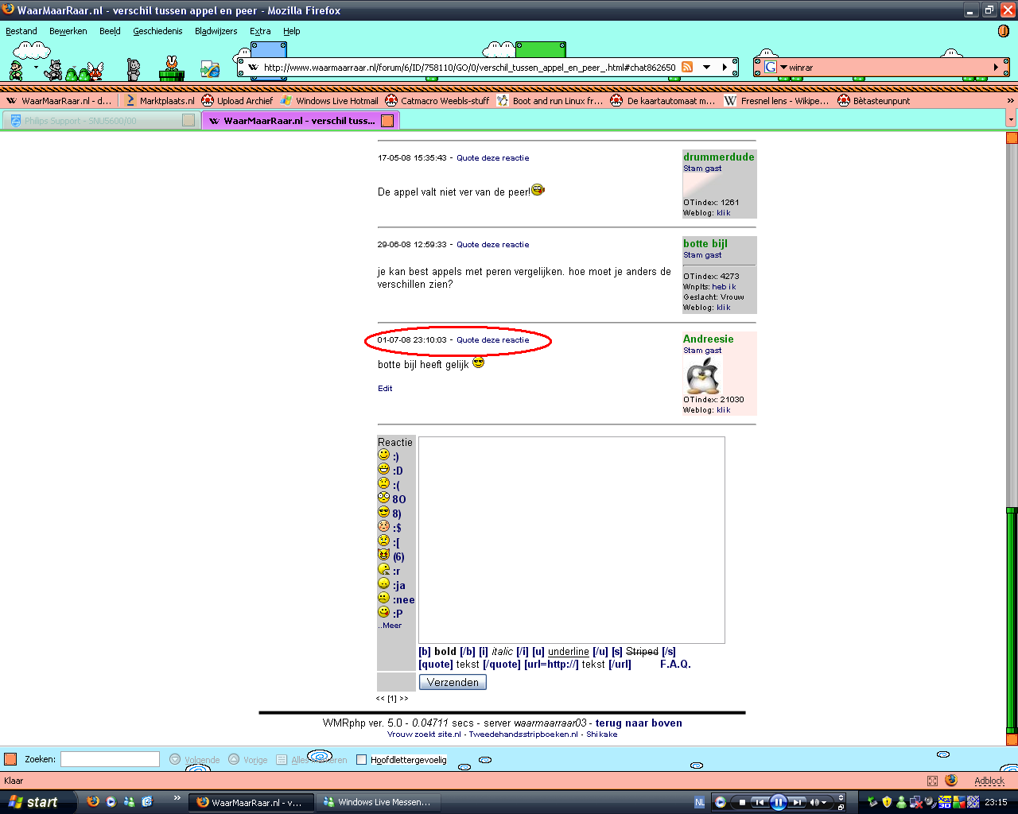
Task: Close the find bar with orange square
Action: point(10,759)
